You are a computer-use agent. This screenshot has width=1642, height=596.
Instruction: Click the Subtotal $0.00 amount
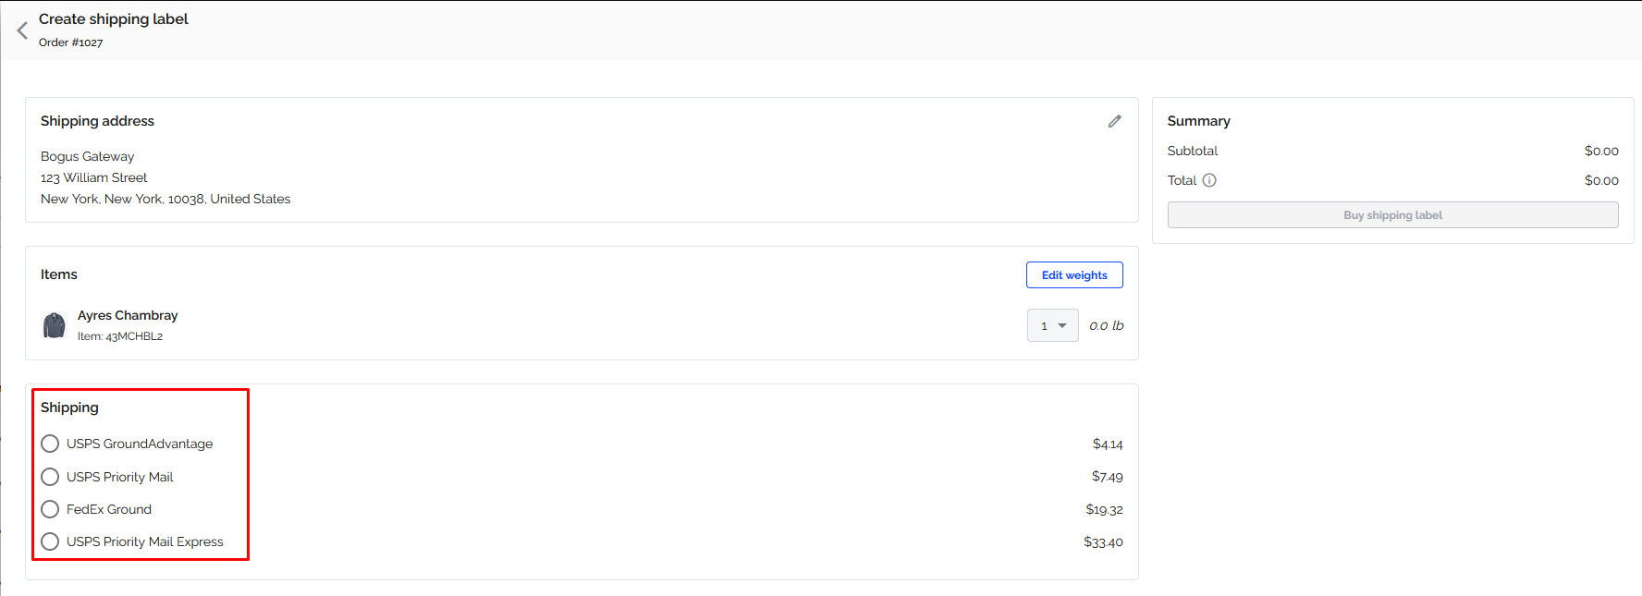click(x=1601, y=151)
